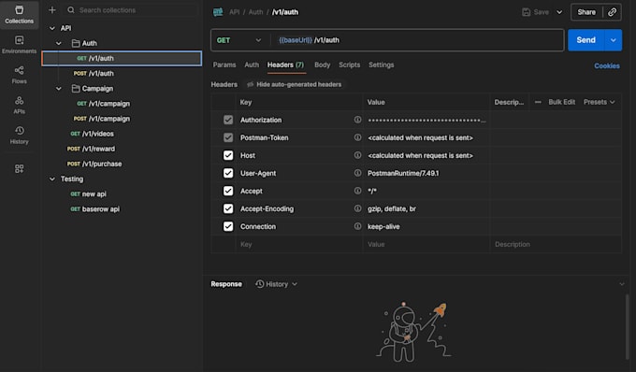Click the info icon for Authorization header
This screenshot has width=636, height=372.
tap(357, 120)
